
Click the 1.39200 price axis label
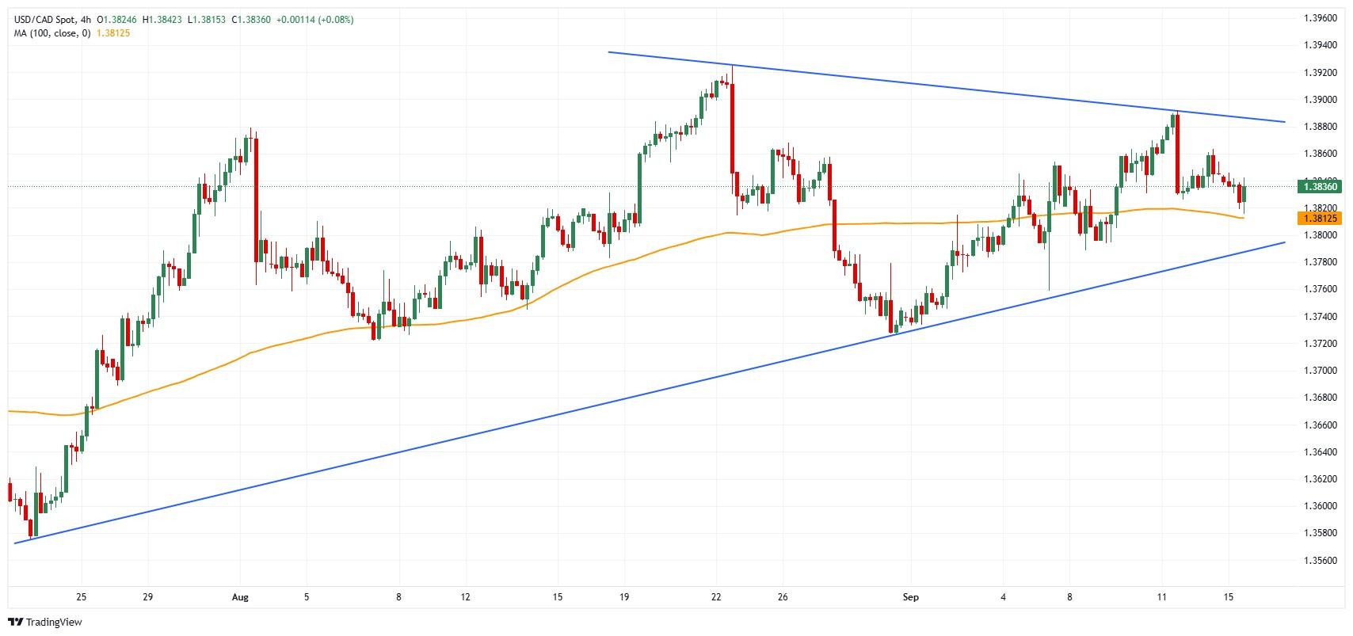[1319, 72]
